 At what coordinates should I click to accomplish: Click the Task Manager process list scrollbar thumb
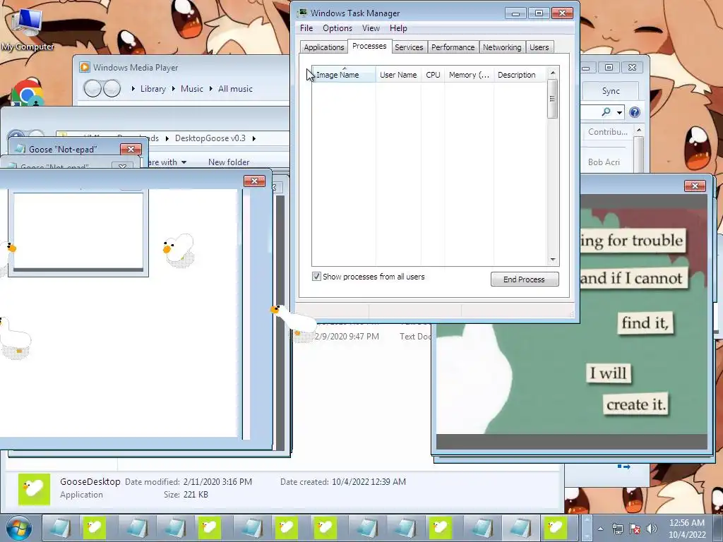pos(552,99)
